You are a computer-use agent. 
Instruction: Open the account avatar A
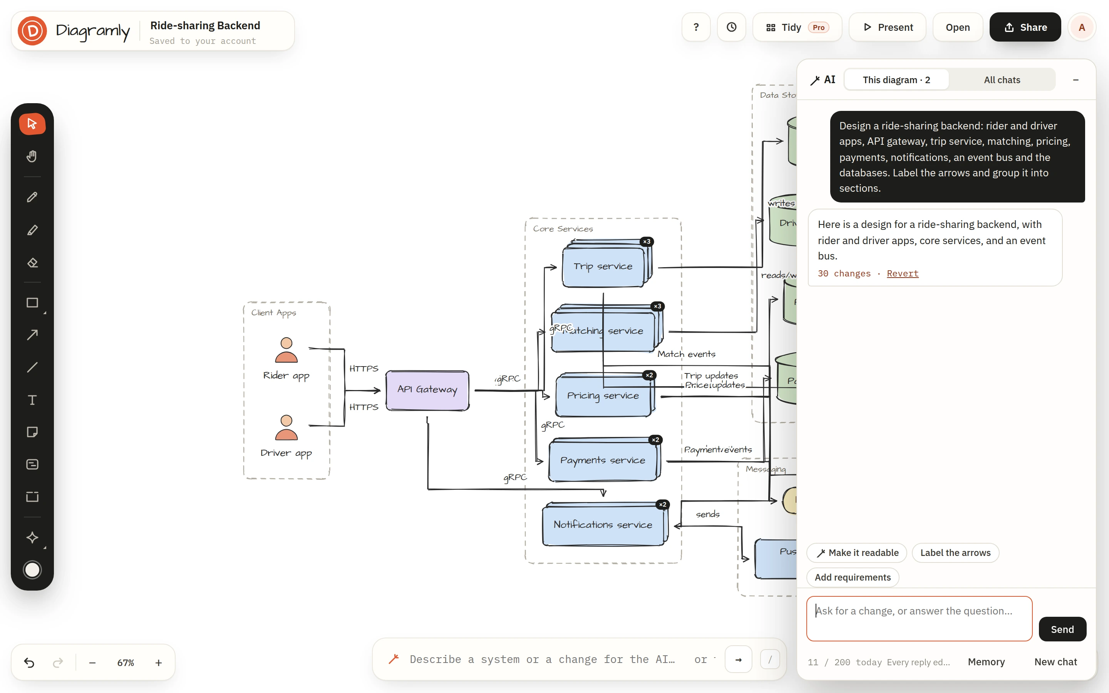point(1082,27)
